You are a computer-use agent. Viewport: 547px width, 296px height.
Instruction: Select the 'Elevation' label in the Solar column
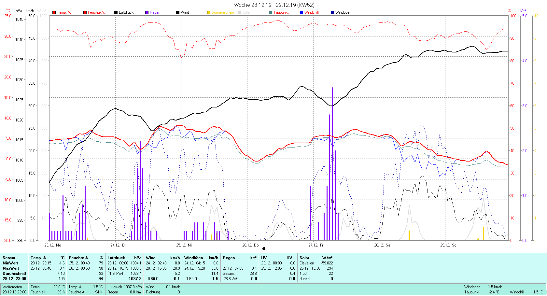tap(307, 263)
